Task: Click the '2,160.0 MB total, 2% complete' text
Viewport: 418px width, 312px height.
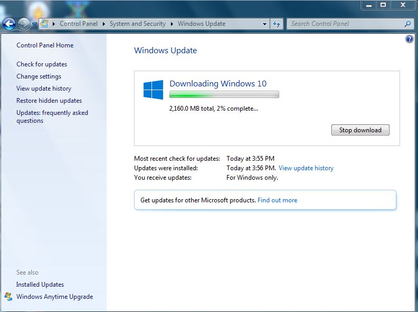Action: click(x=214, y=109)
